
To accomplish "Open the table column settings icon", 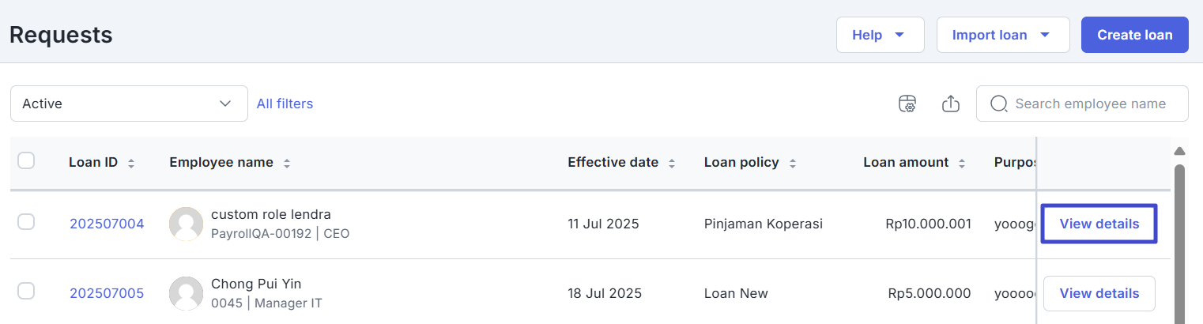I will pos(907,104).
